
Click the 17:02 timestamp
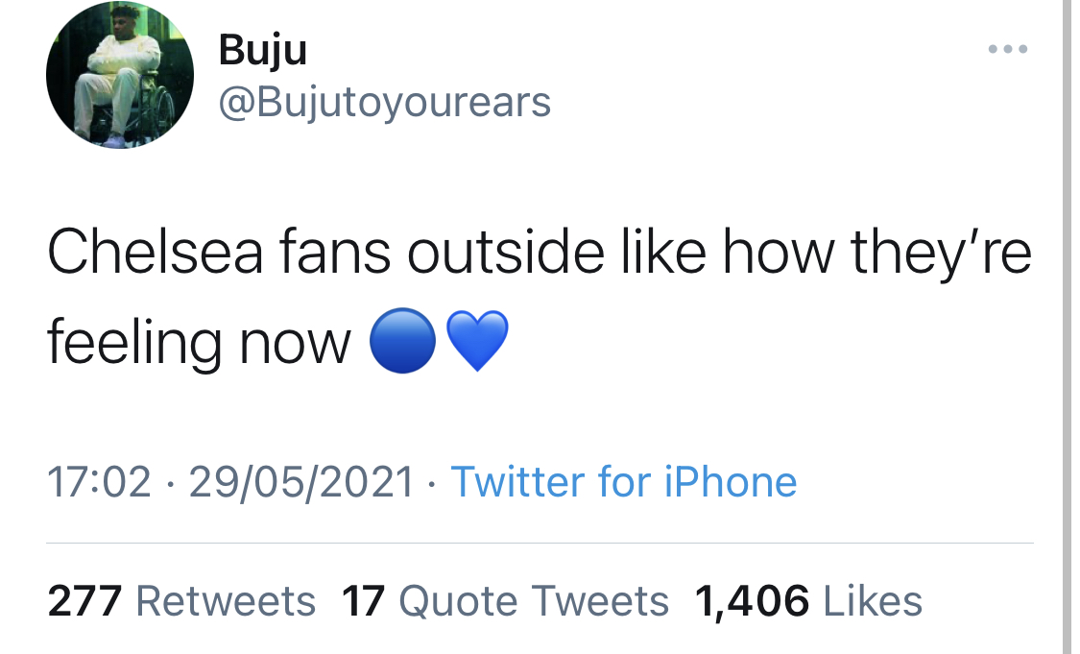point(99,480)
